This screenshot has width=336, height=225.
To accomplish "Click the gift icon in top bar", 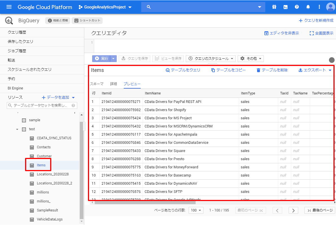I will tap(274, 7).
